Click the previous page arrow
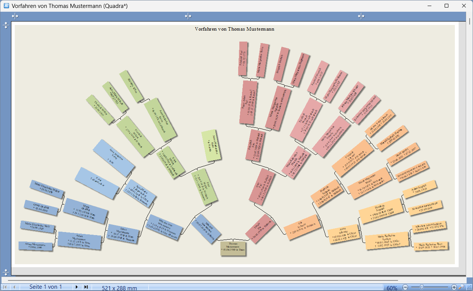The image size is (473, 291). (14, 287)
